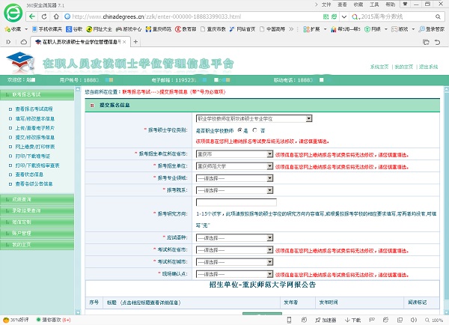Screen dimensions: 449x325
Task: Open 教育部 bookmark
Action: point(186,29)
